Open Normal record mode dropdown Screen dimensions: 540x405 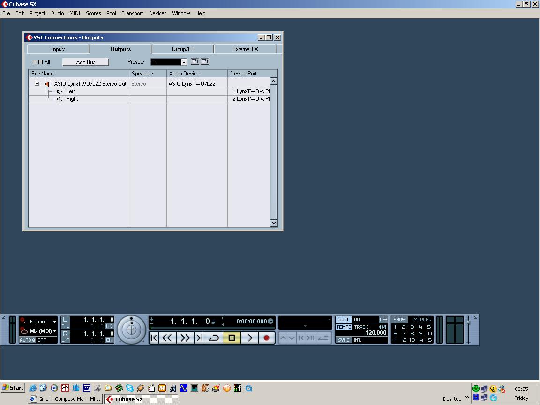coord(54,322)
